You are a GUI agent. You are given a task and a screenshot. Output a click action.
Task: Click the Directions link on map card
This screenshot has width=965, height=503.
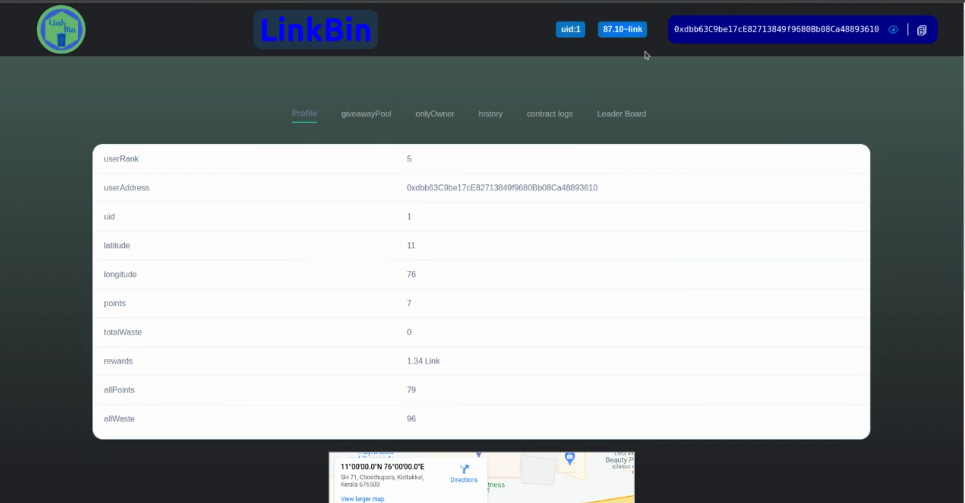point(464,480)
